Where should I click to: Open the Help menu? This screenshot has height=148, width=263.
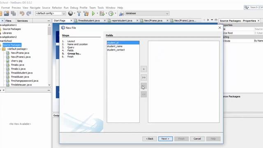pos(120,8)
